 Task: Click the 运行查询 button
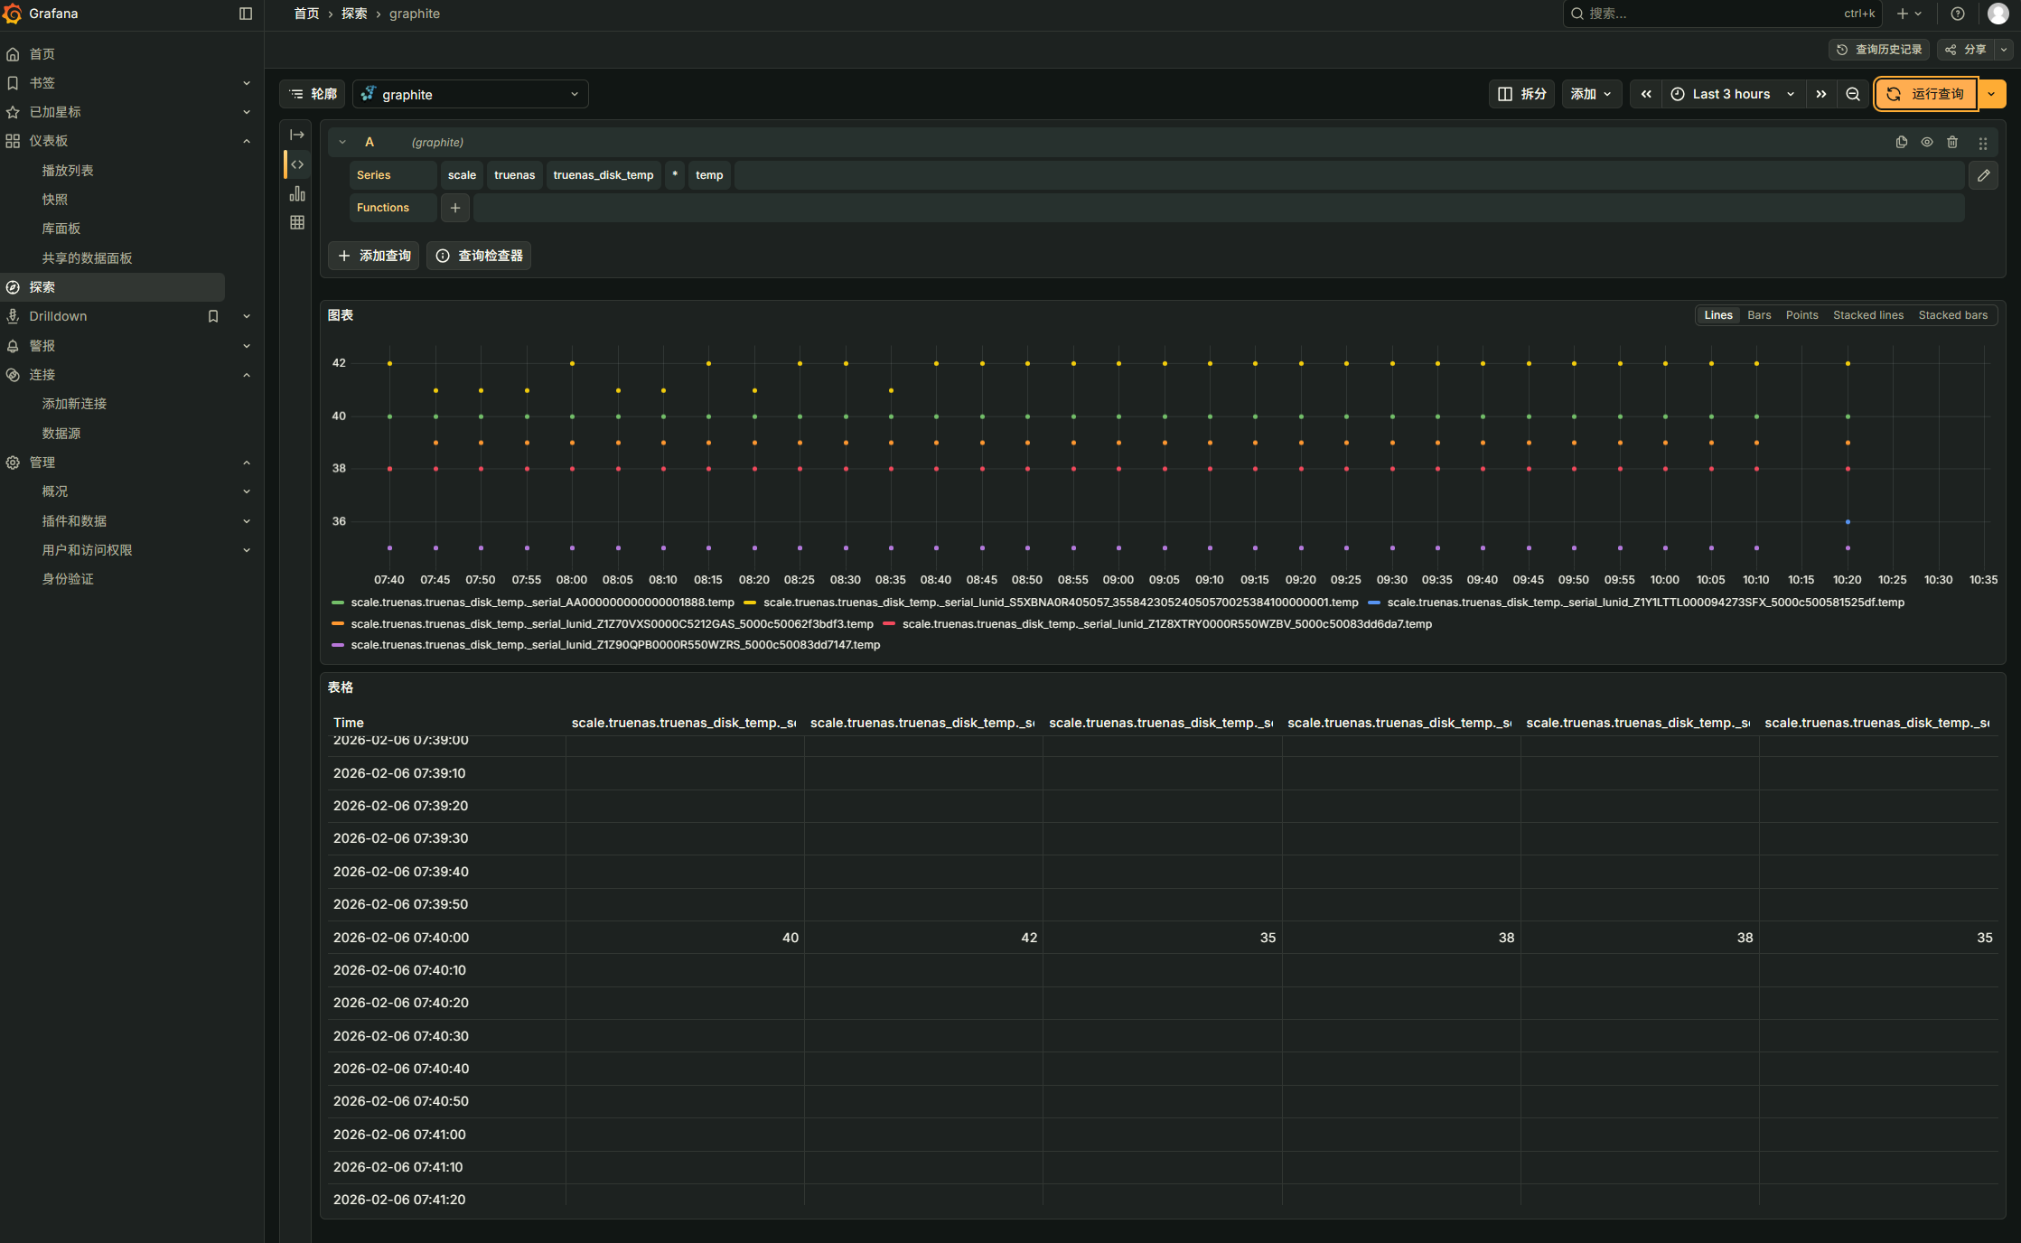1926,94
